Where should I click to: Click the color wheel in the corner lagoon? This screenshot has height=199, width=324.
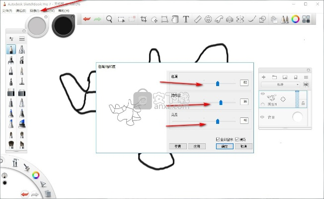[36, 175]
